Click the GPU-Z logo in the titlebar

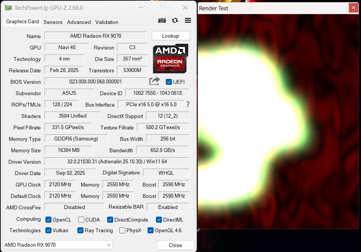pyautogui.click(x=8, y=8)
